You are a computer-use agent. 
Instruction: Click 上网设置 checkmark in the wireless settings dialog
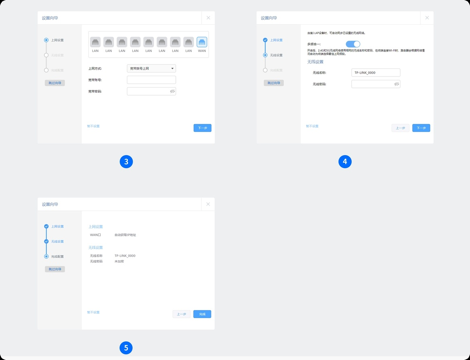265,40
